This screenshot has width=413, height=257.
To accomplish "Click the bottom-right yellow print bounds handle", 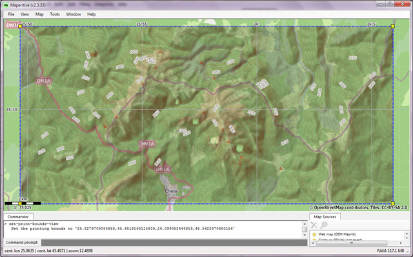I will [393, 203].
